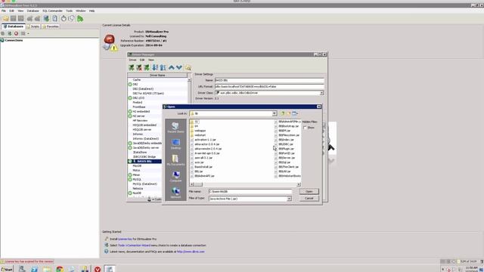Screen dimensions: 484x272
Task: Click the move driver up arrow icon
Action: [172, 67]
